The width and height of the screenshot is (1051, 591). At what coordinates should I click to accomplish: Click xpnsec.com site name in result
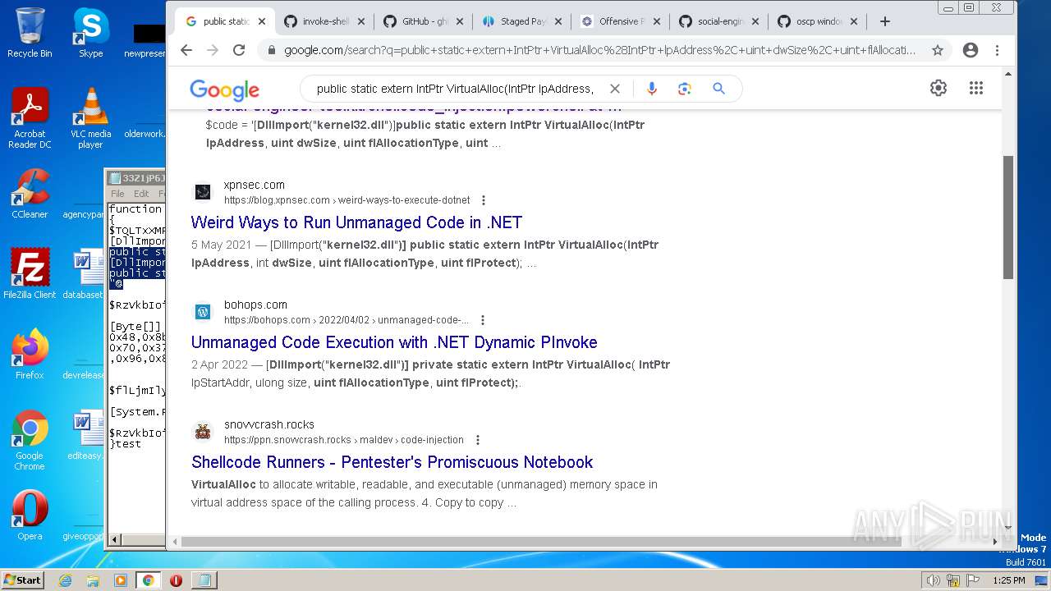coord(255,186)
